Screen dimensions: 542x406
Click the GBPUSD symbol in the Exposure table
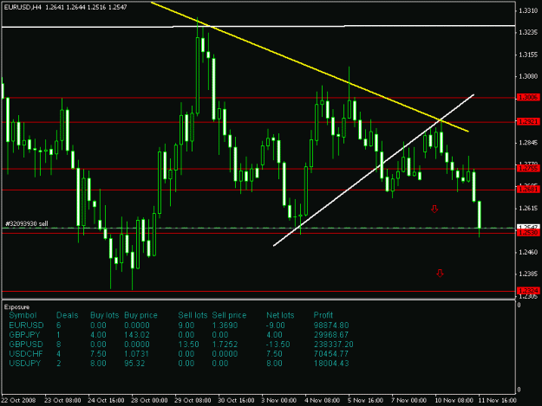(x=26, y=345)
